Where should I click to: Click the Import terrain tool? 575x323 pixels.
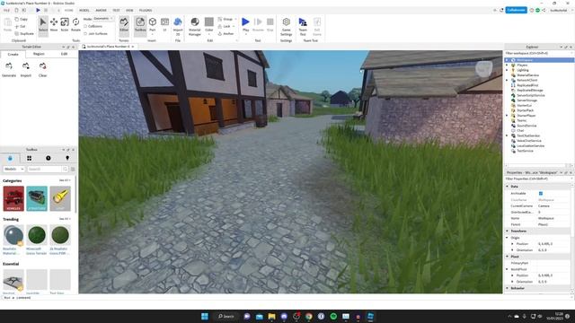pos(26,69)
